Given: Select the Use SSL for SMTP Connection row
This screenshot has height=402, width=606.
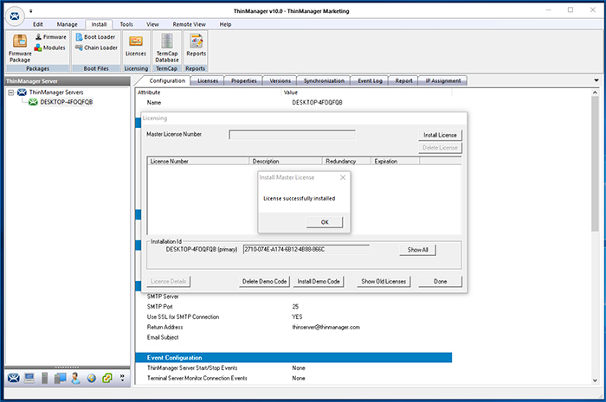Looking at the screenshot, I should point(293,316).
